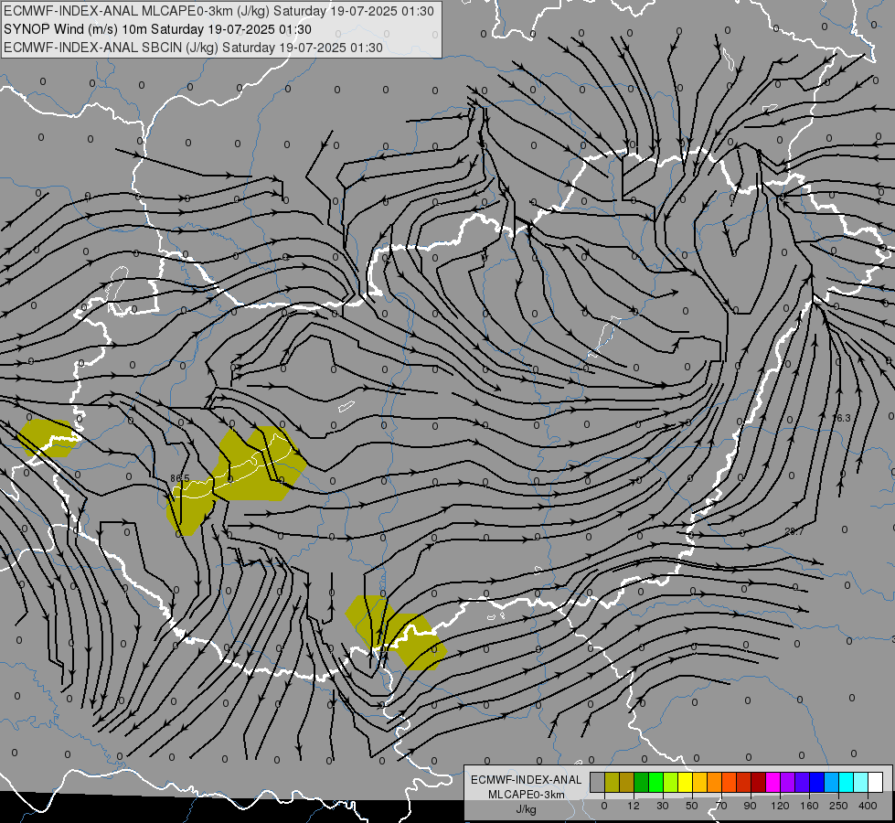The image size is (895, 823).
Task: Select the dark green legend swatch
Action: point(642,783)
